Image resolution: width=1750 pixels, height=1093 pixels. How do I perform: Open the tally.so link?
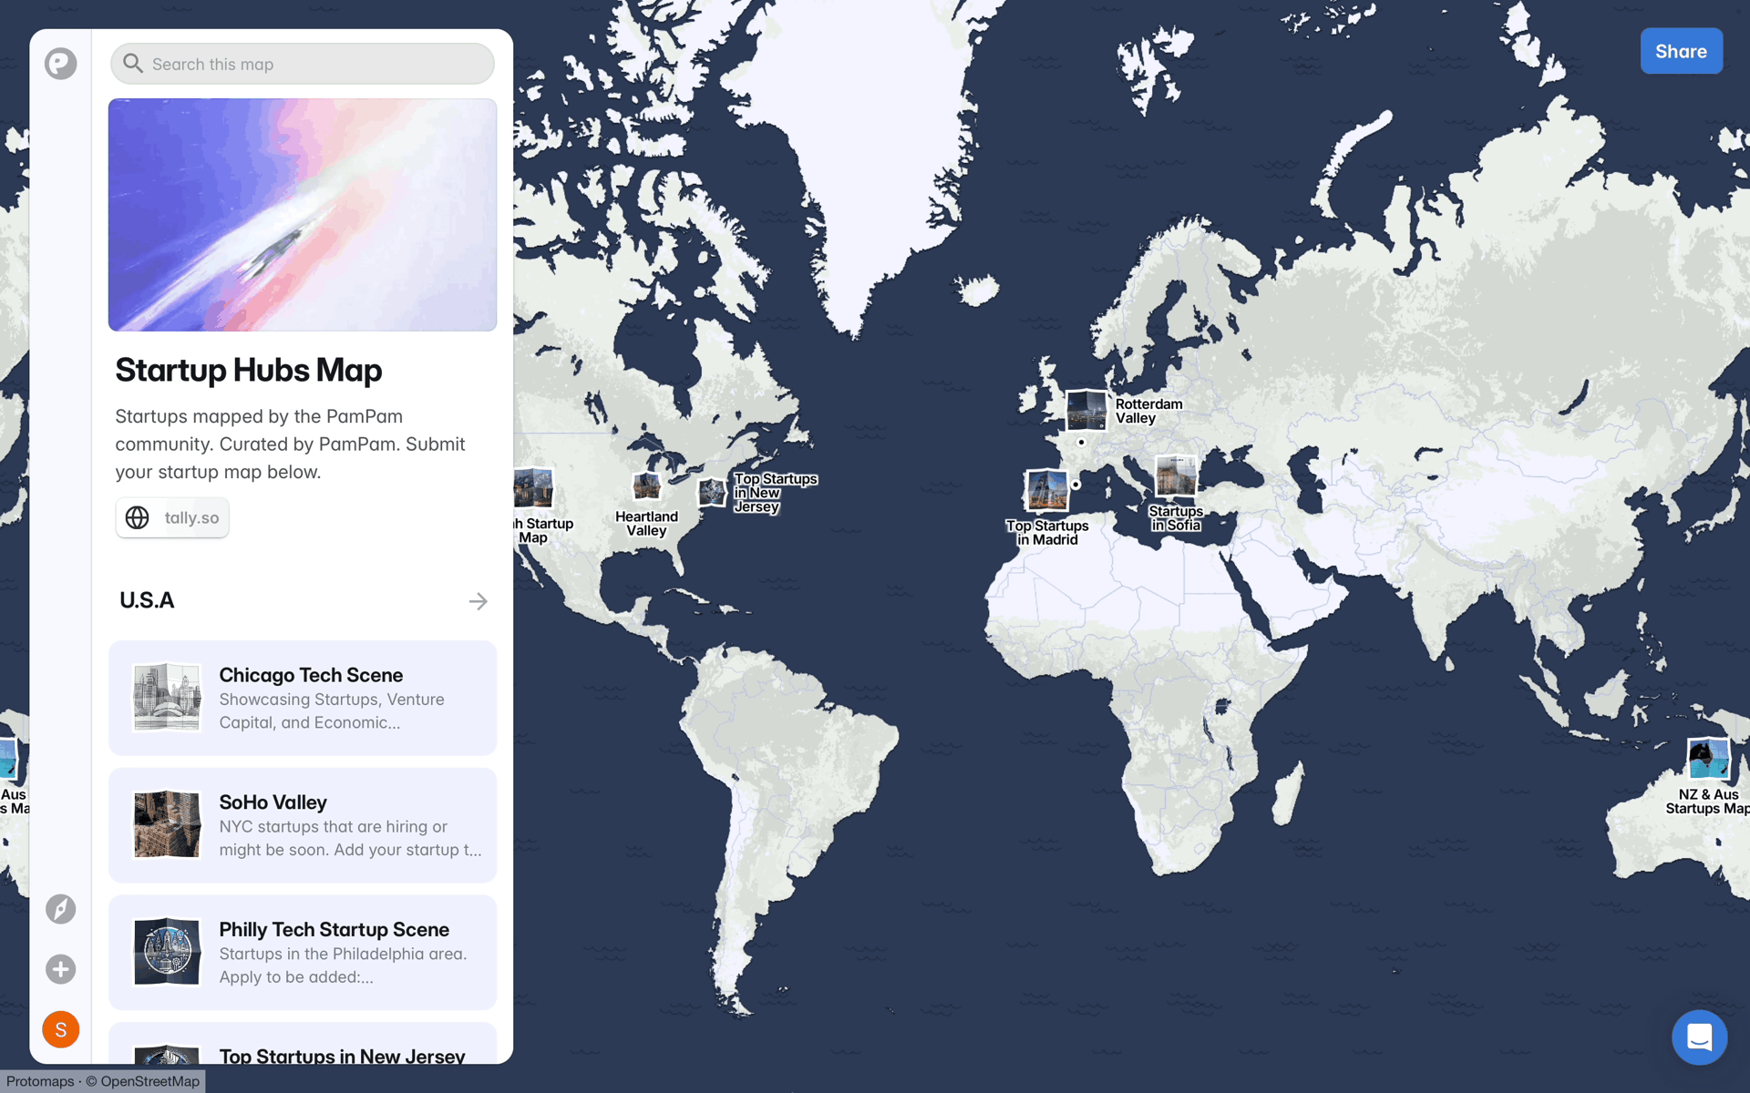(172, 517)
